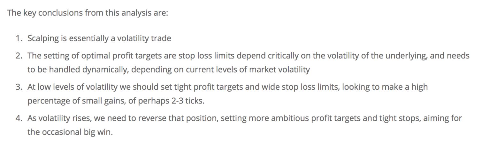Click the phrase 'the occasional big win'
490x148 pixels.
pyautogui.click(x=70, y=132)
